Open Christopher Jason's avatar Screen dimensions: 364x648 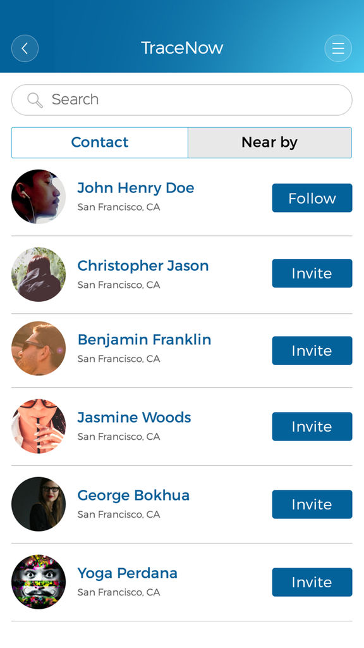pos(39,275)
